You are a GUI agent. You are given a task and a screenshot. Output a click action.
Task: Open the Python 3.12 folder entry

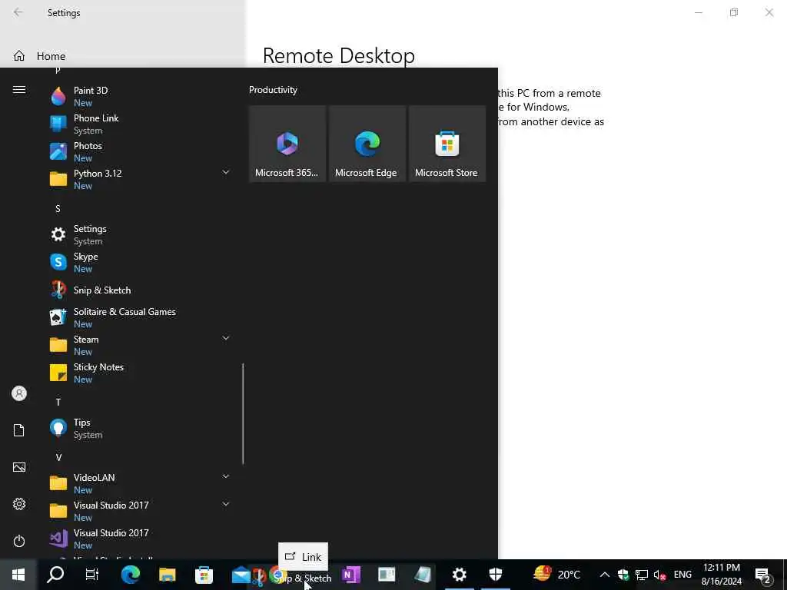click(x=139, y=178)
